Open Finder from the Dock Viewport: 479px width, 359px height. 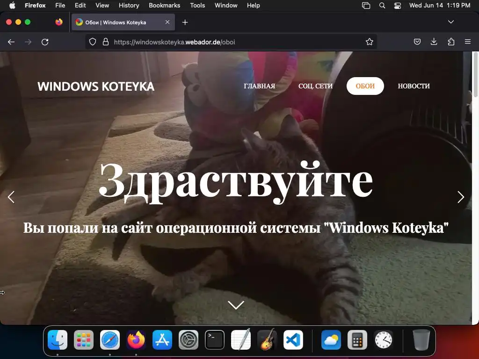click(x=58, y=340)
